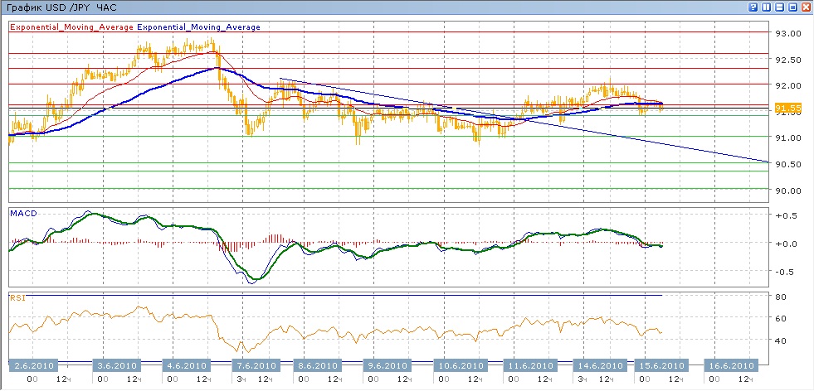The height and width of the screenshot is (391, 814).
Task: Click the RSI panel label
Action: point(17,297)
